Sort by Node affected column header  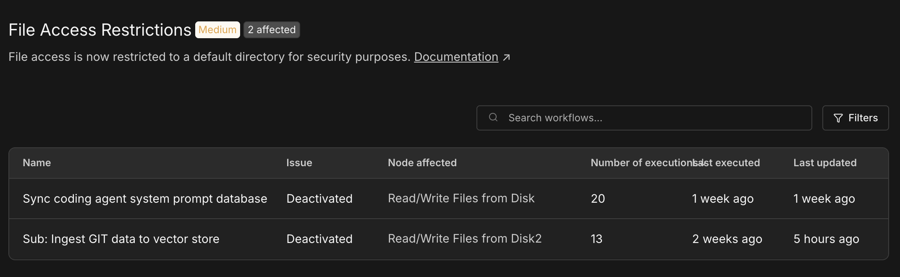tap(422, 163)
